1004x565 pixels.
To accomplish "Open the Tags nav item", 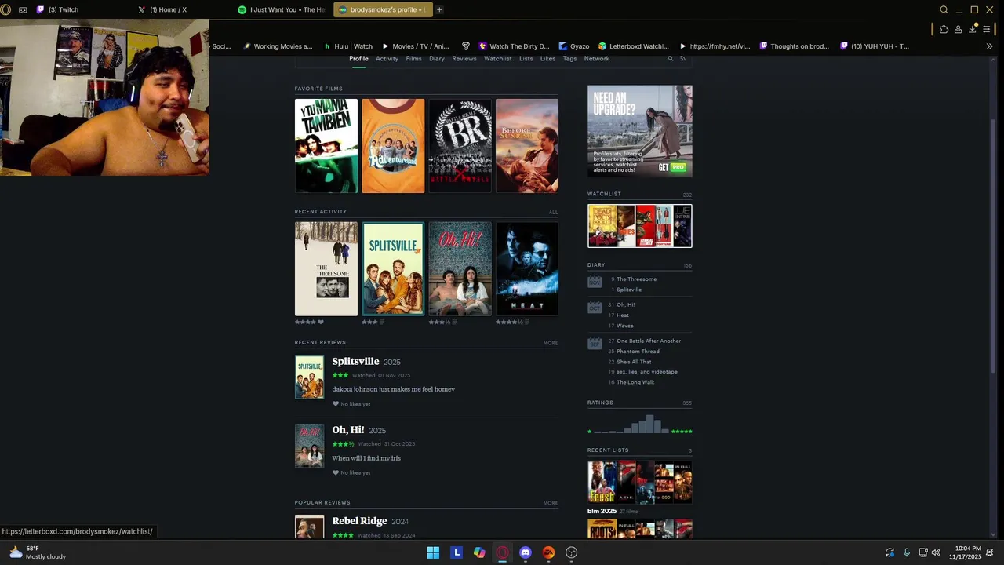I will point(569,59).
